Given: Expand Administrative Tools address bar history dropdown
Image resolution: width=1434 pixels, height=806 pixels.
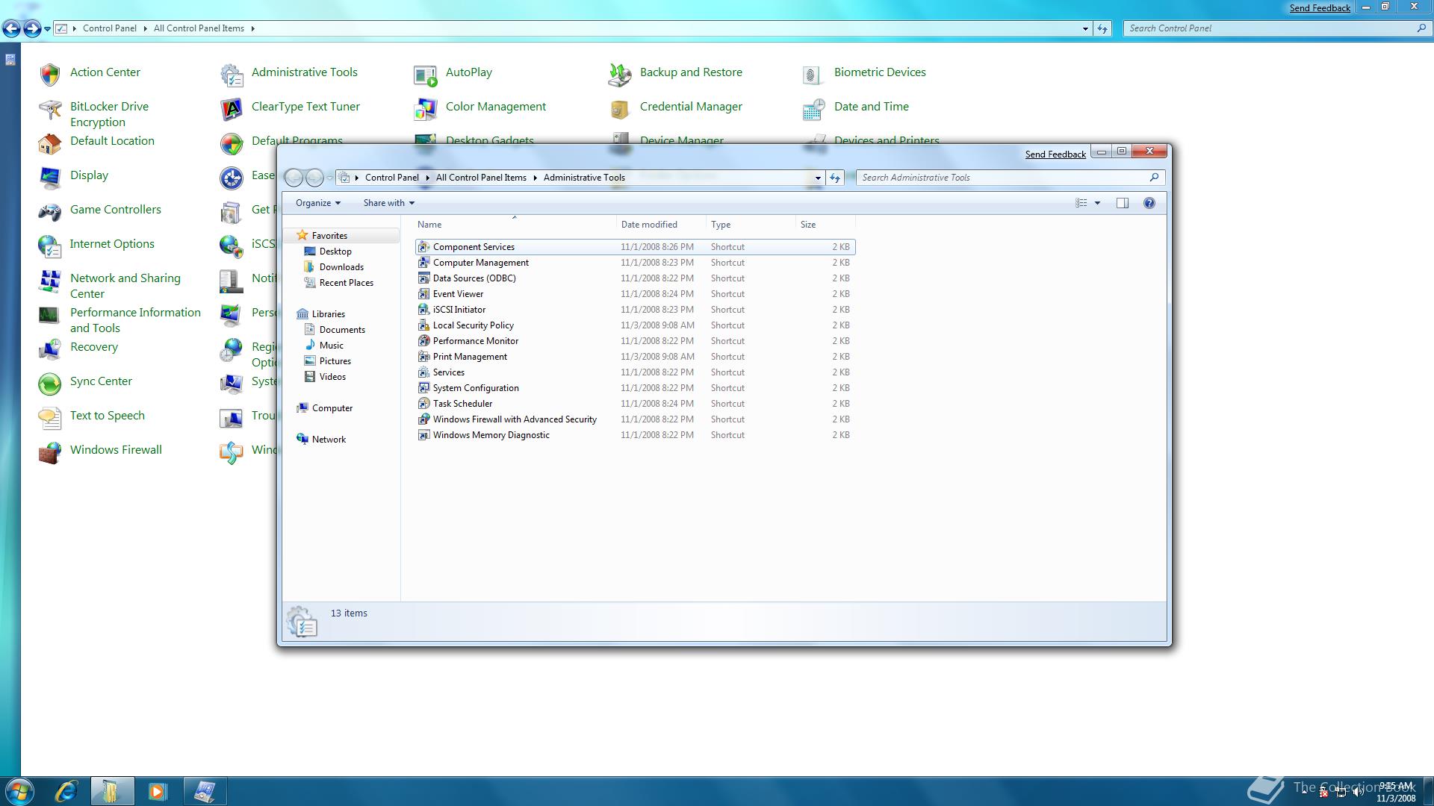Looking at the screenshot, I should point(818,178).
